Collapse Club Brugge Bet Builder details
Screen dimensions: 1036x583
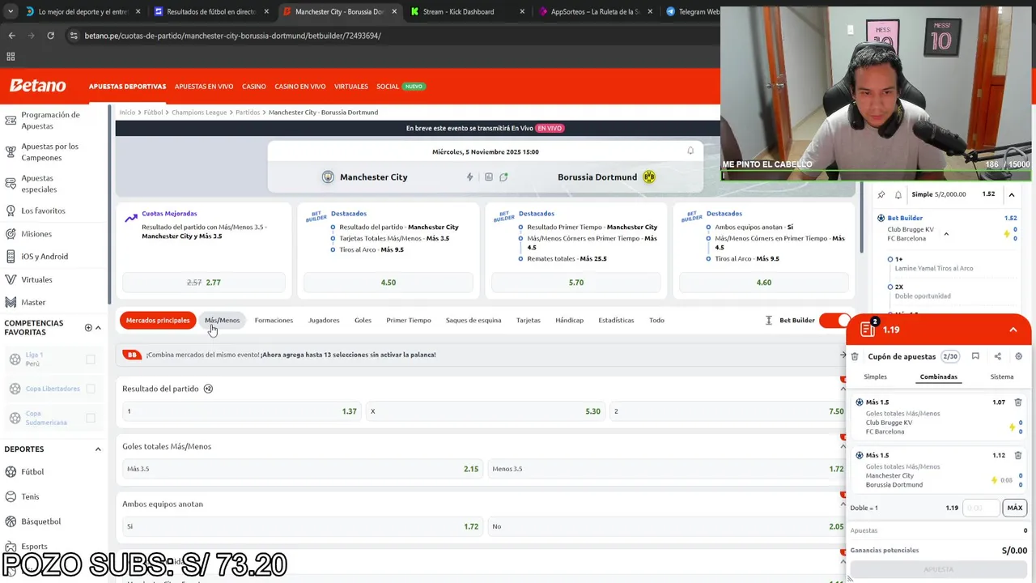coord(946,234)
